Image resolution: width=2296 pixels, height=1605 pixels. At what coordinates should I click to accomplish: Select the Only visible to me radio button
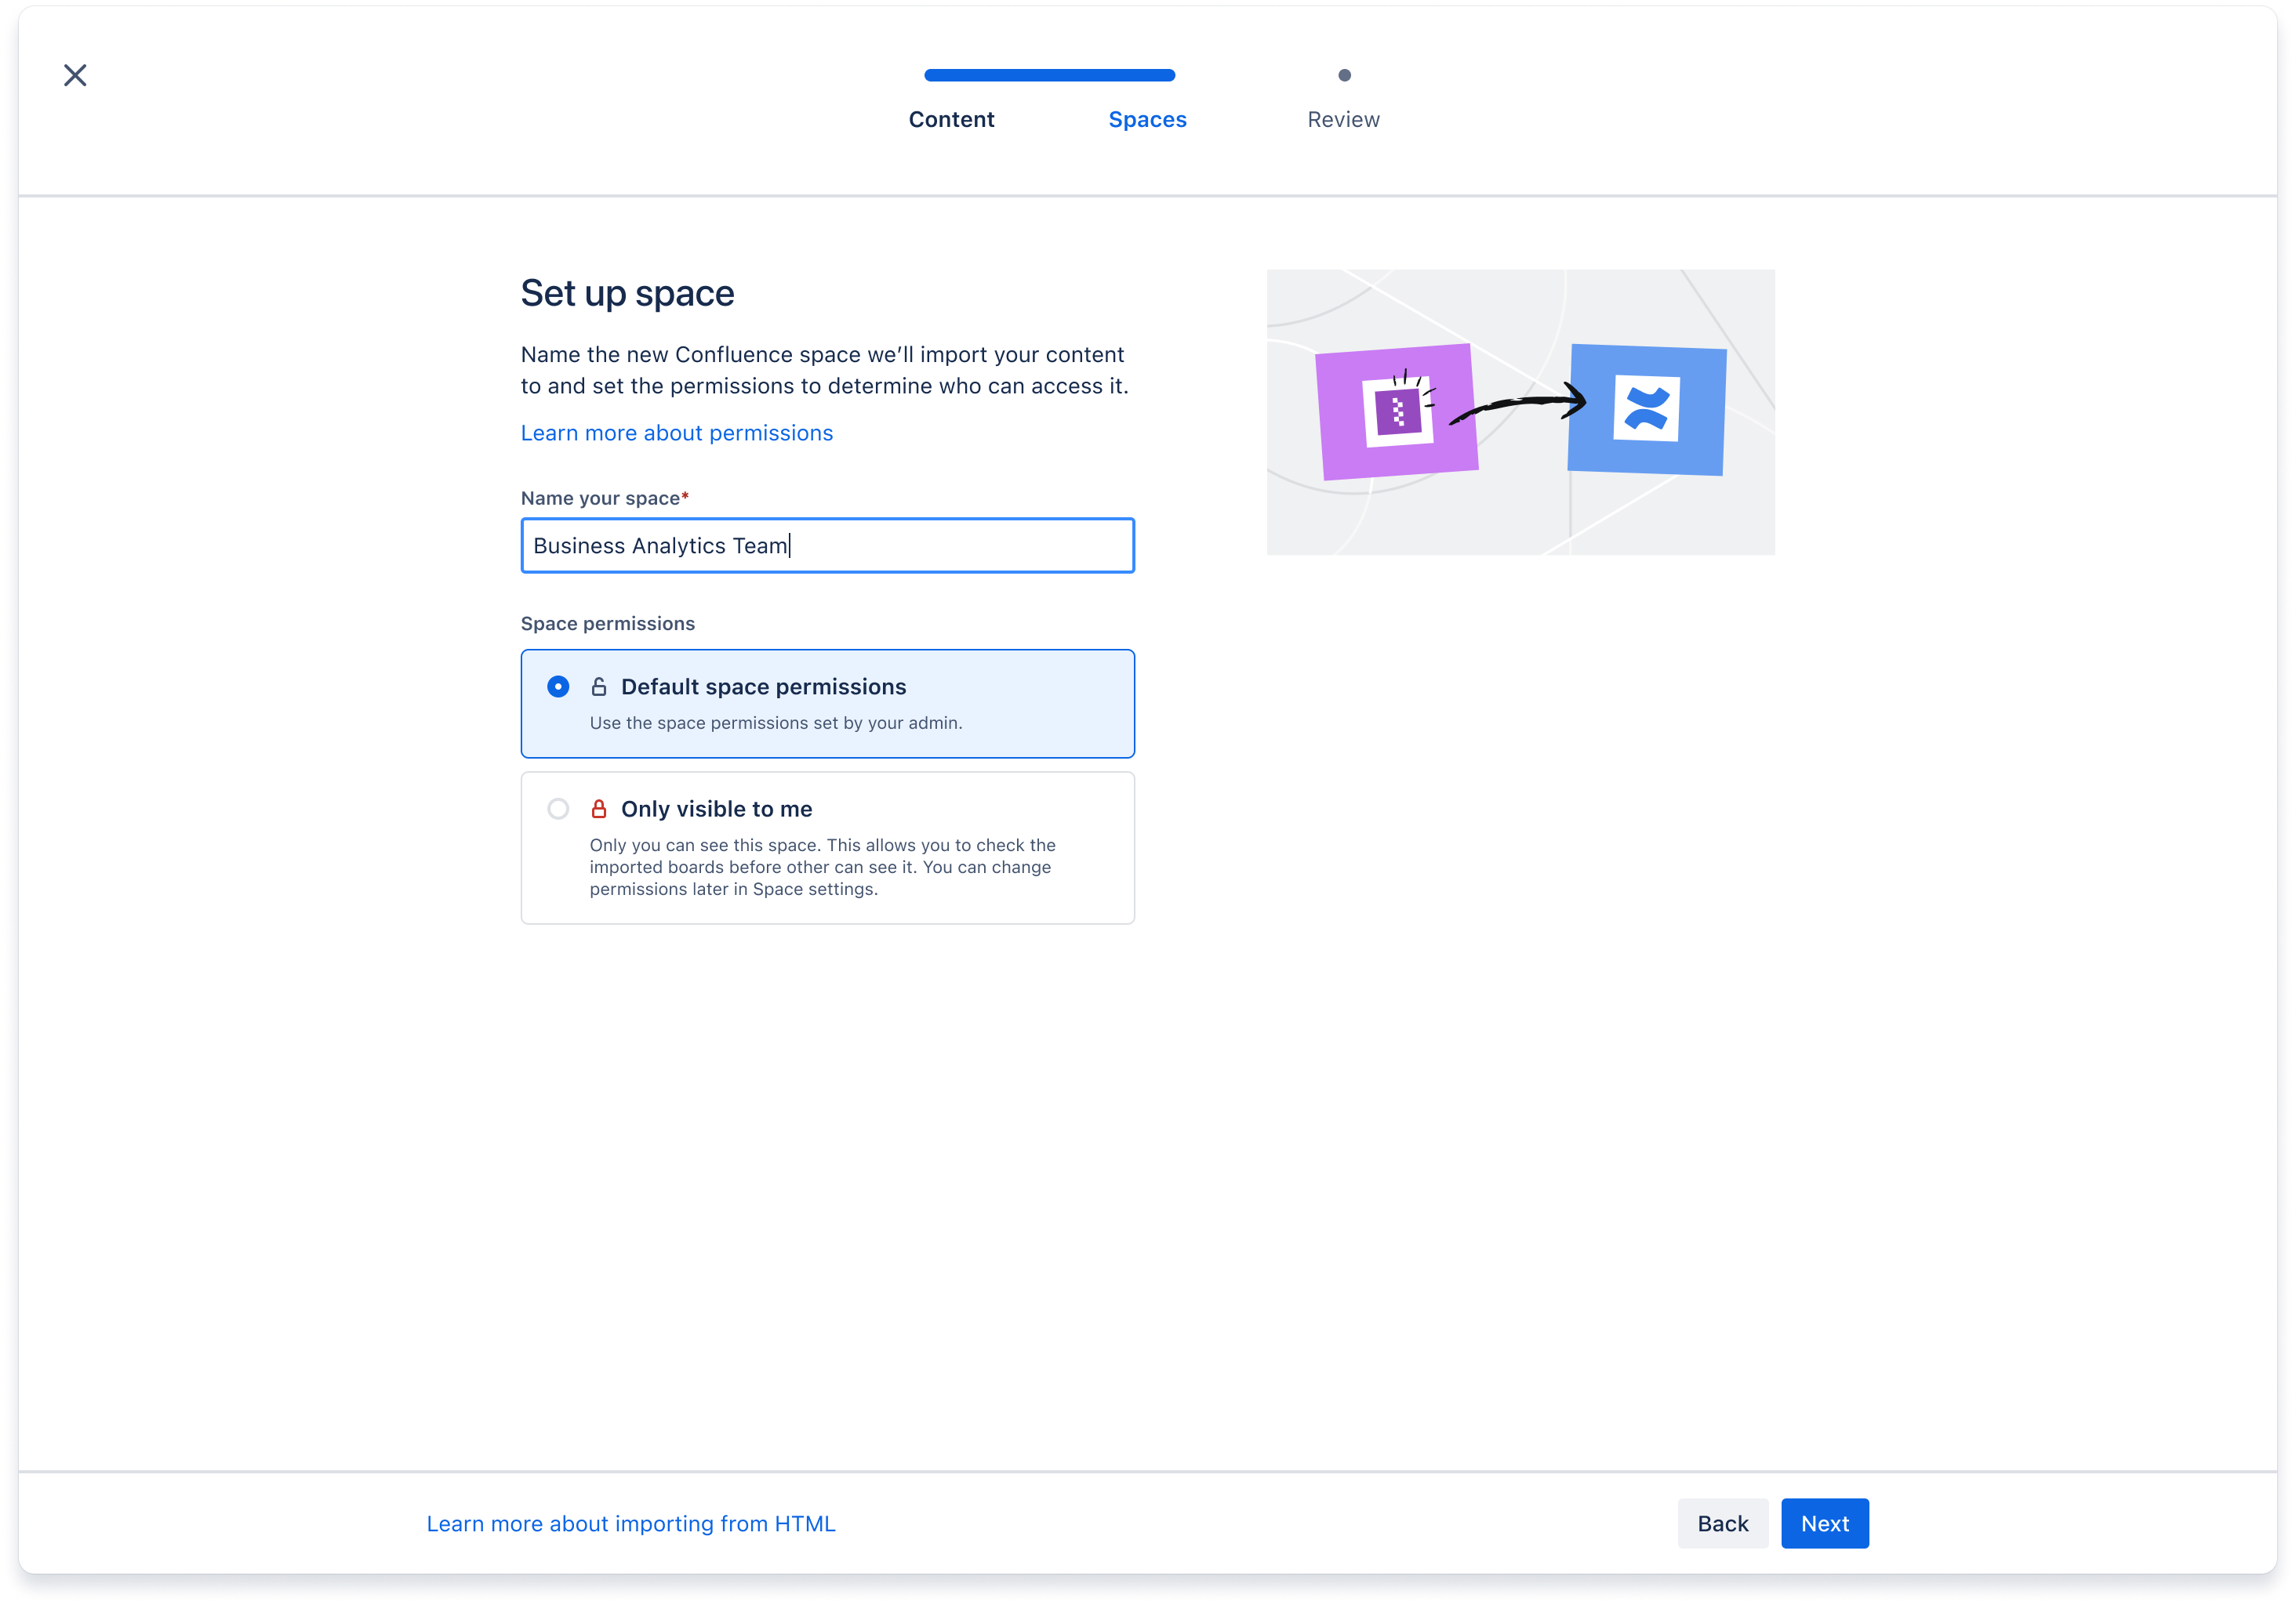coord(558,809)
